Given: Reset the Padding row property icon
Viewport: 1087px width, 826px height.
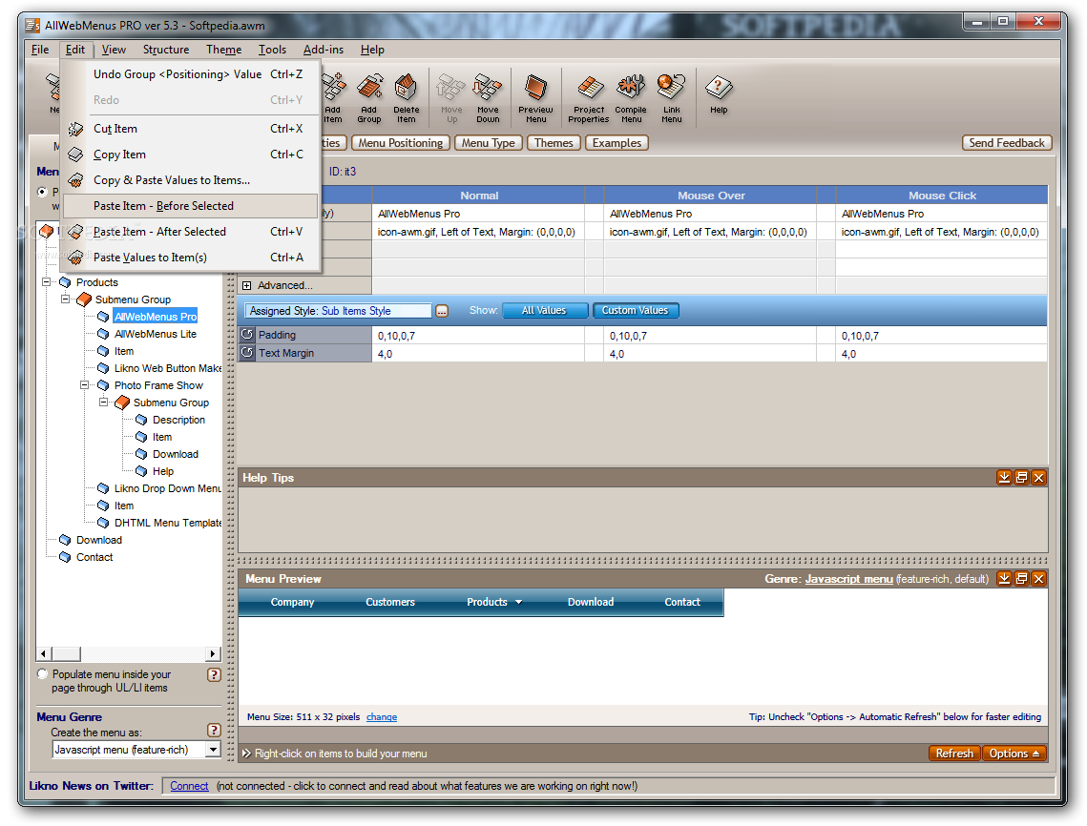Looking at the screenshot, I should click(x=247, y=335).
